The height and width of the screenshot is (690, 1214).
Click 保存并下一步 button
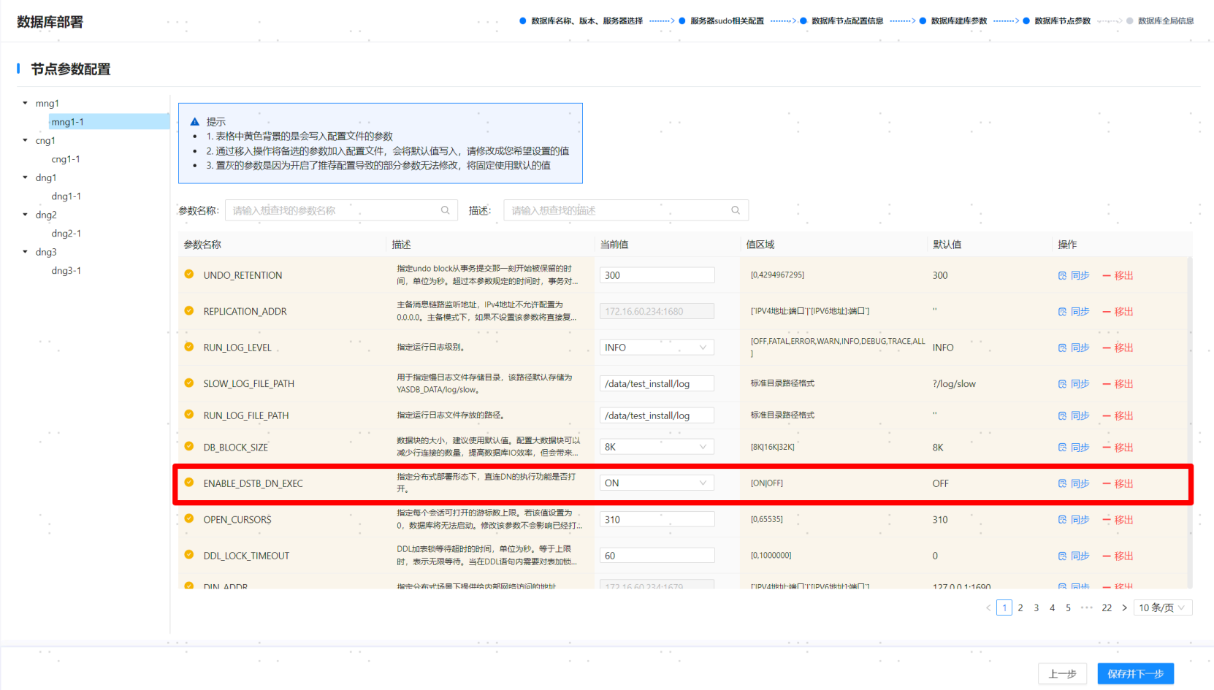click(x=1135, y=673)
